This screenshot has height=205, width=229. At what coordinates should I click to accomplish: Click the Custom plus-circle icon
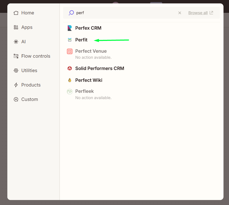[16, 99]
